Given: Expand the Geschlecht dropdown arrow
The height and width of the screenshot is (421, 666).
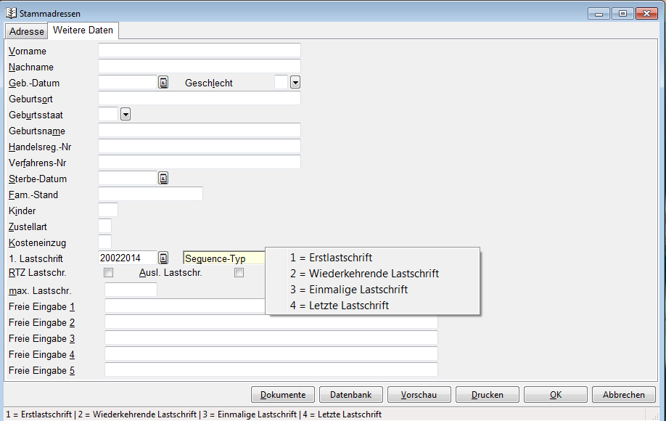Looking at the screenshot, I should click(295, 83).
